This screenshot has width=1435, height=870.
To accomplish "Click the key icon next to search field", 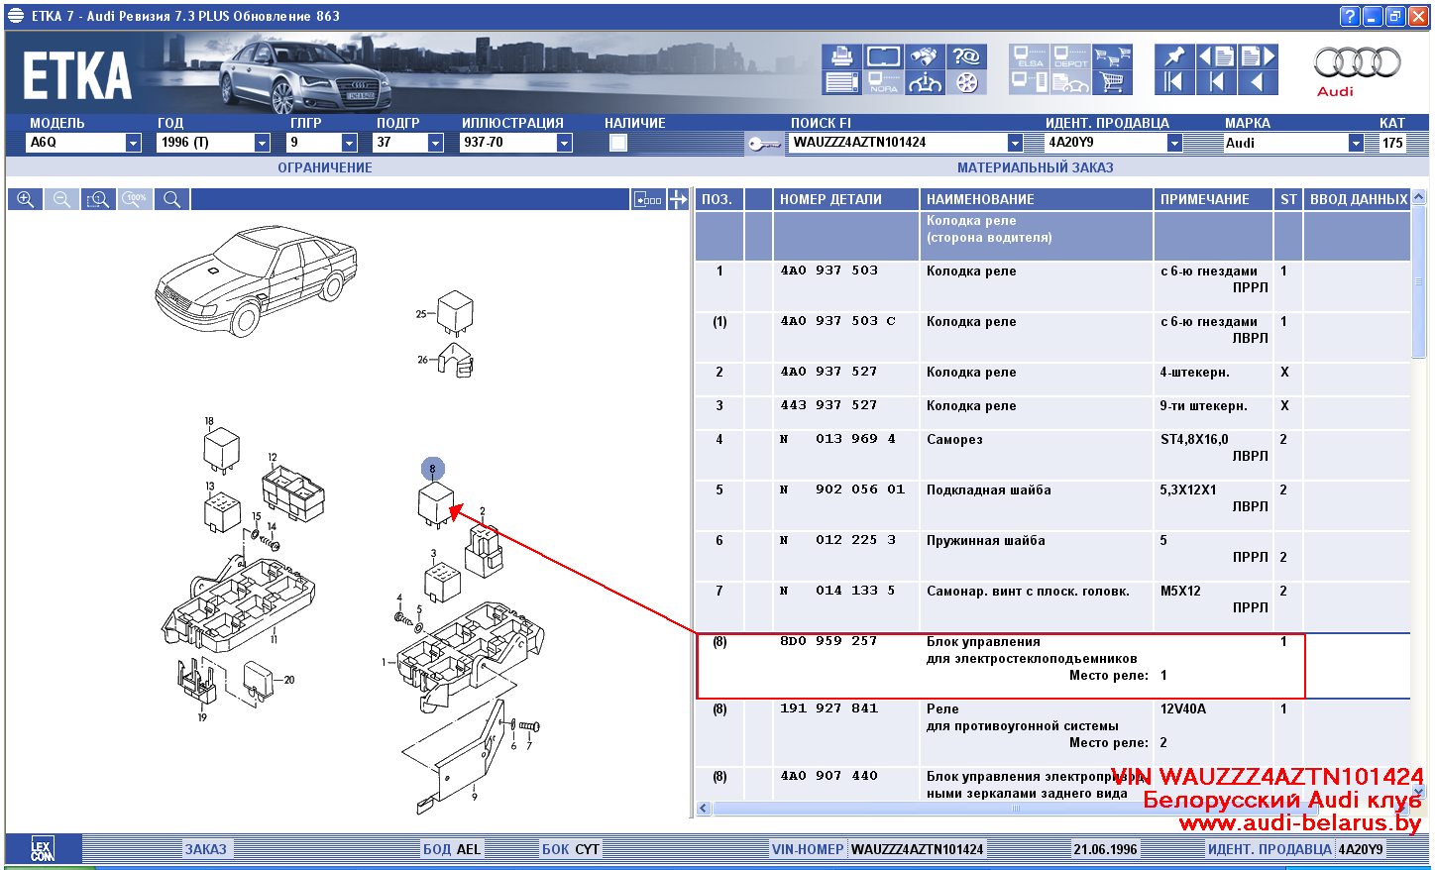I will point(764,144).
